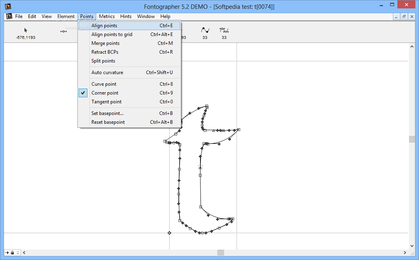The height and width of the screenshot is (260, 419).
Task: Click the vertical scrollbar up arrow
Action: tap(412, 46)
